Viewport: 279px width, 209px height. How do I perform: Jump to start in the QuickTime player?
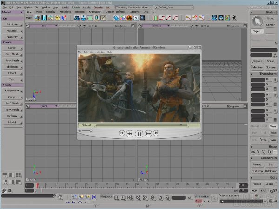(x=122, y=133)
